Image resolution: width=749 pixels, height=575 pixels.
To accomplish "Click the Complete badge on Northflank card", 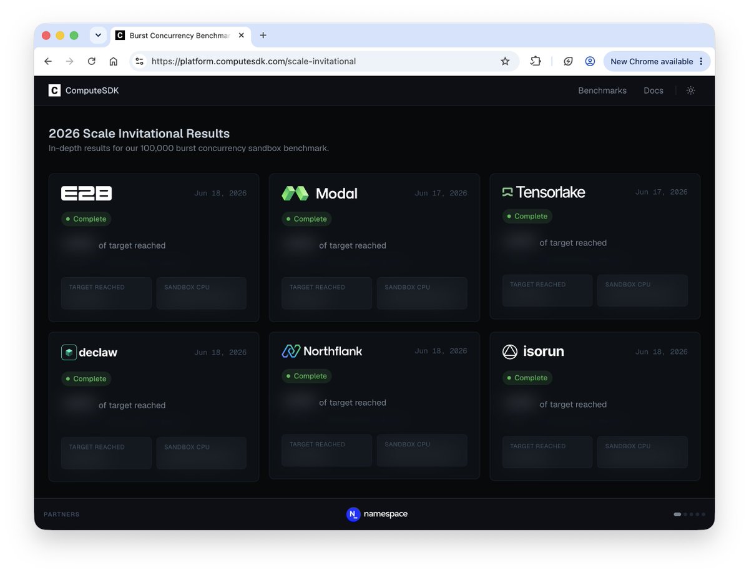I will (x=306, y=376).
